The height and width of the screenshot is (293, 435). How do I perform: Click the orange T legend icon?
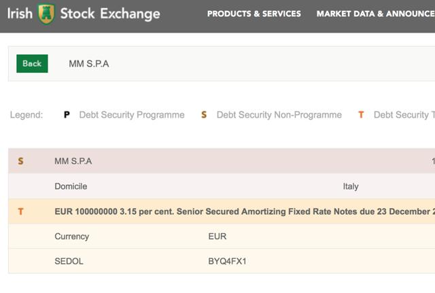[361, 115]
